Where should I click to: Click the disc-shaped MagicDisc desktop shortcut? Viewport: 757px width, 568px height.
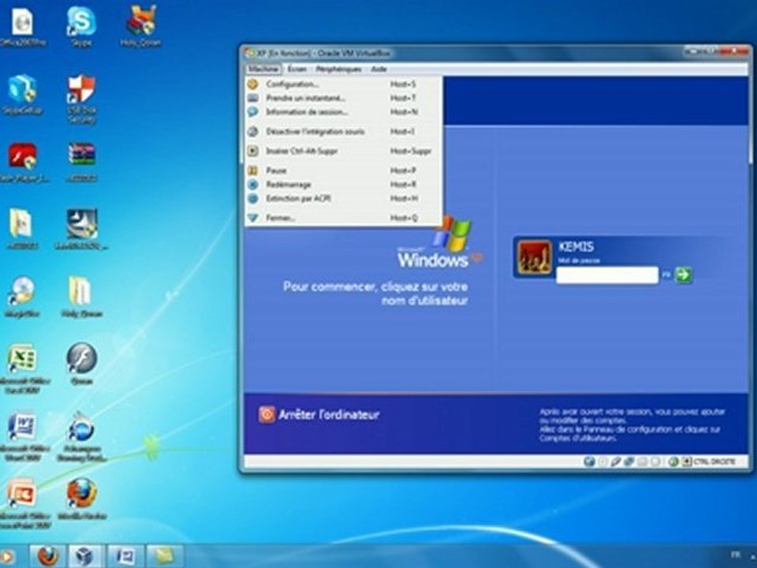(22, 296)
